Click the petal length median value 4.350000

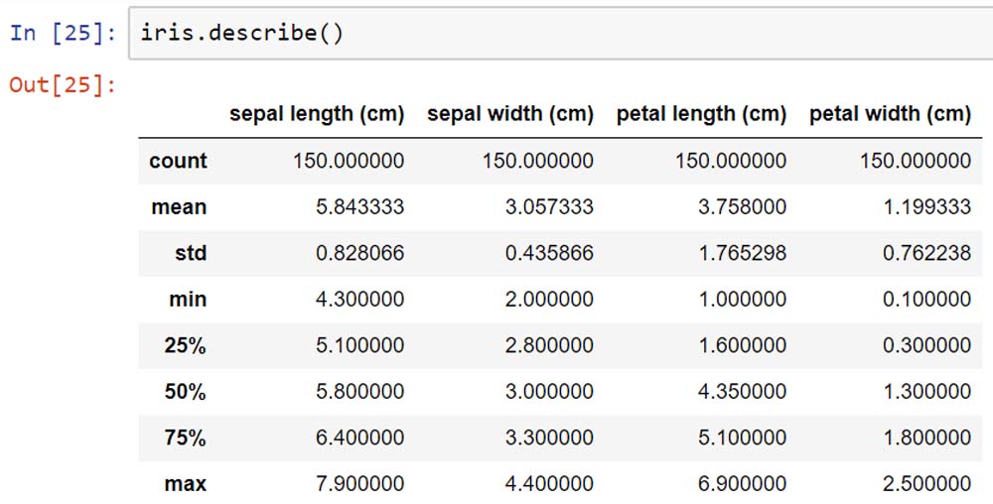coord(742,392)
